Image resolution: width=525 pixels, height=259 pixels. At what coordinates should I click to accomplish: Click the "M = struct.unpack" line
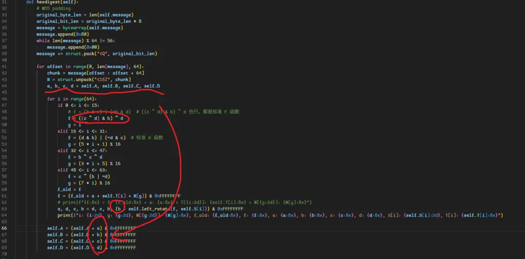[89, 80]
